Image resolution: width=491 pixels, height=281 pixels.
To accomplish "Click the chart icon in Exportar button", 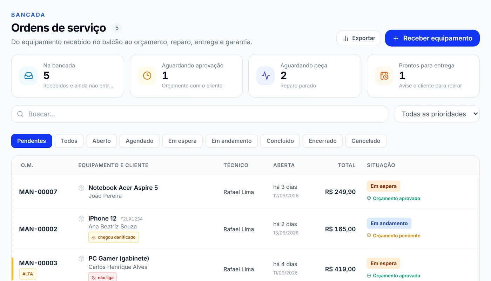I will point(346,38).
